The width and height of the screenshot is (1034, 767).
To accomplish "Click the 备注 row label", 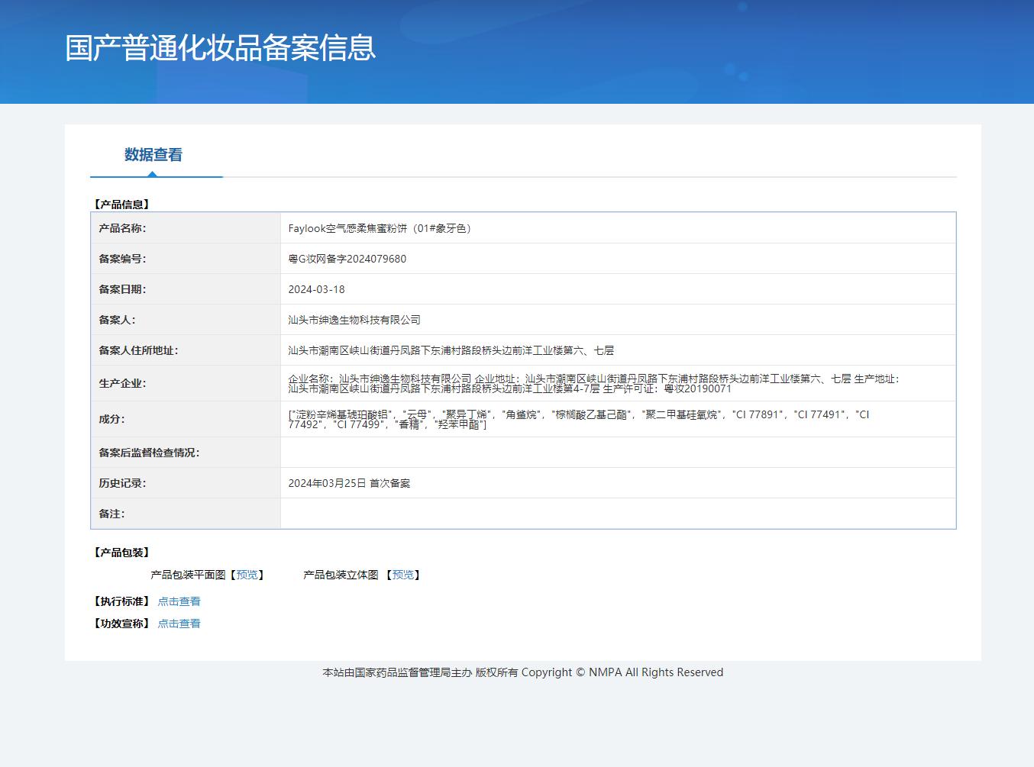I will [x=111, y=514].
